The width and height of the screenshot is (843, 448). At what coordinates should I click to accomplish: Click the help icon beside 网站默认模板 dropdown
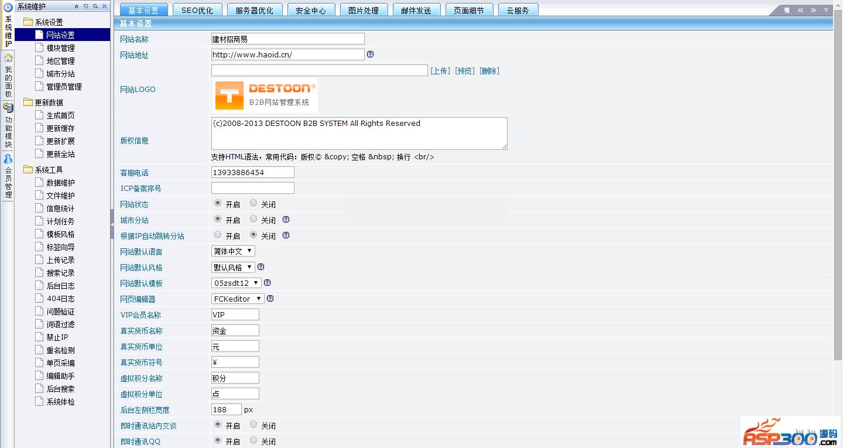[267, 283]
